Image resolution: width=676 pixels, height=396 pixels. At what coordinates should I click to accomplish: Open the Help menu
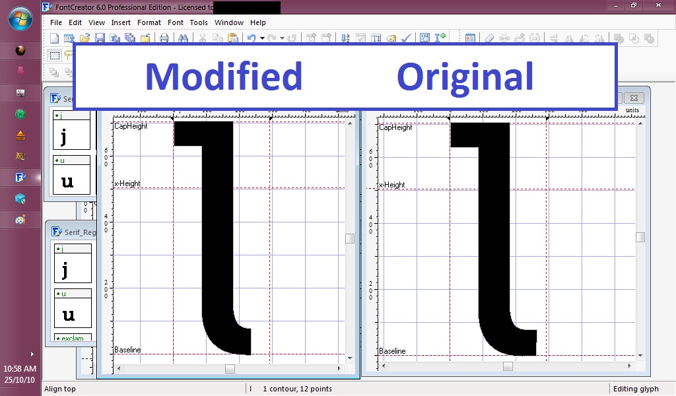pos(258,22)
